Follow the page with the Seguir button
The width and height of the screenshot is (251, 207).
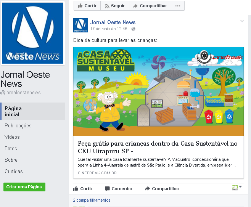[x=115, y=6]
